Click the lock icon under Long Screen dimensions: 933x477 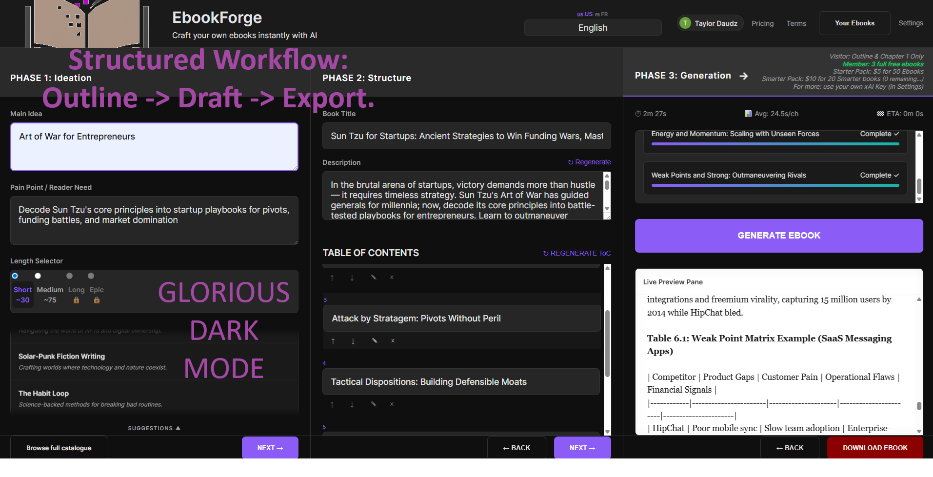(x=76, y=300)
